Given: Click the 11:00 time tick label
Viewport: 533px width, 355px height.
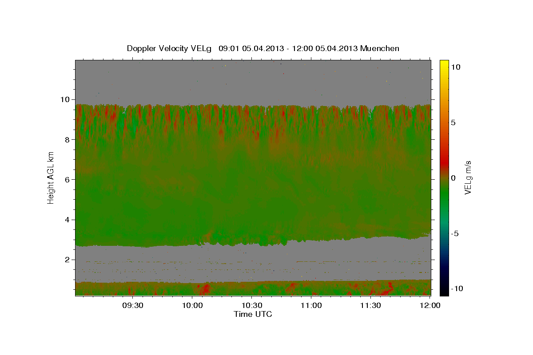Looking at the screenshot, I should point(311,305).
